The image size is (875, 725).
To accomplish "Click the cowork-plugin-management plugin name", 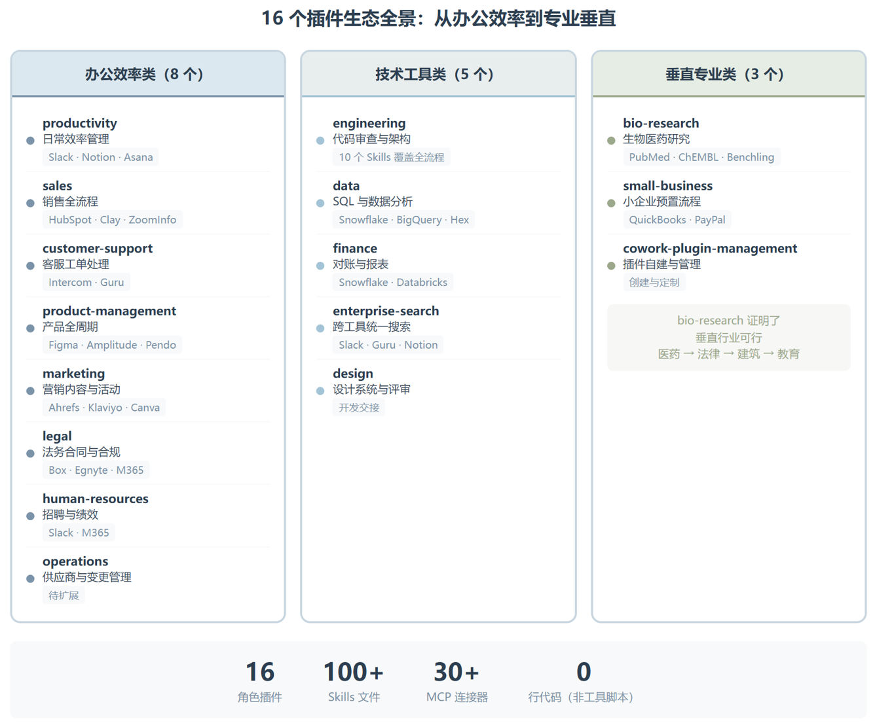I will [x=710, y=249].
